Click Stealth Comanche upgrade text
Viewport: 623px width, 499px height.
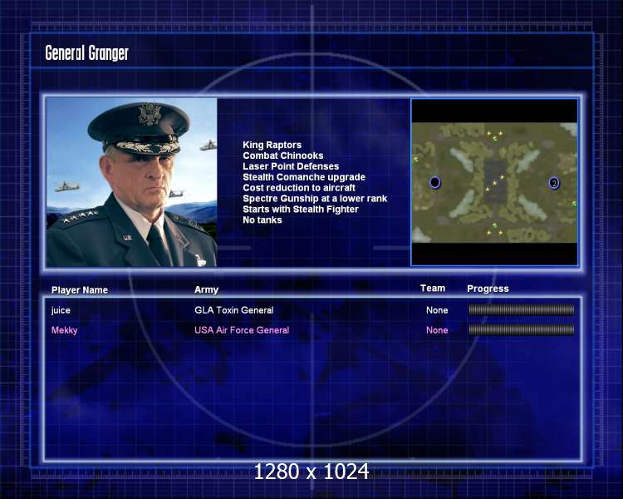304,177
